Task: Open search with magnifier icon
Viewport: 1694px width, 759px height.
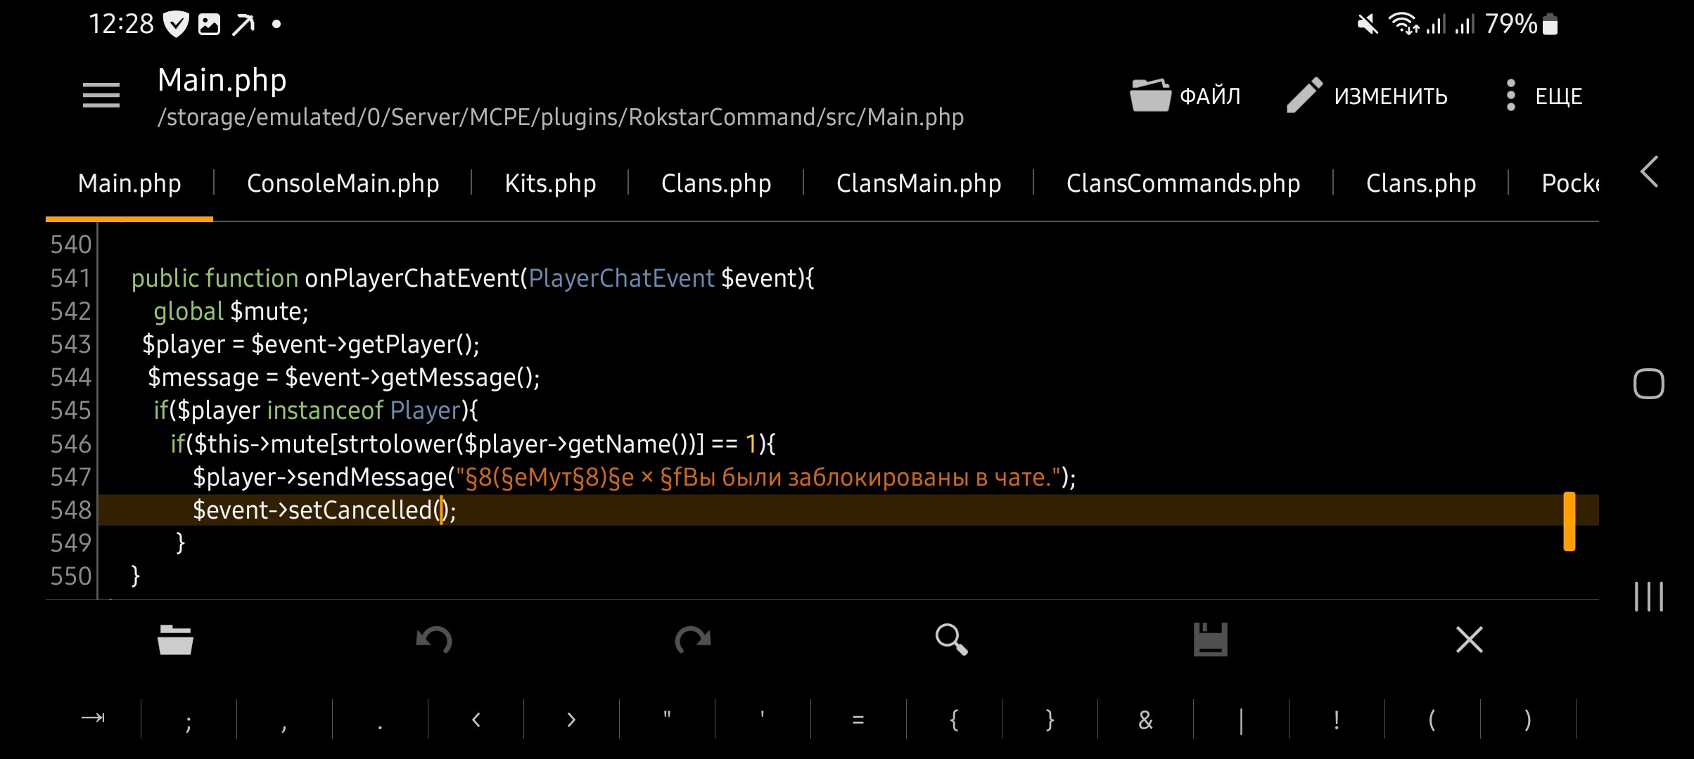Action: [x=951, y=640]
